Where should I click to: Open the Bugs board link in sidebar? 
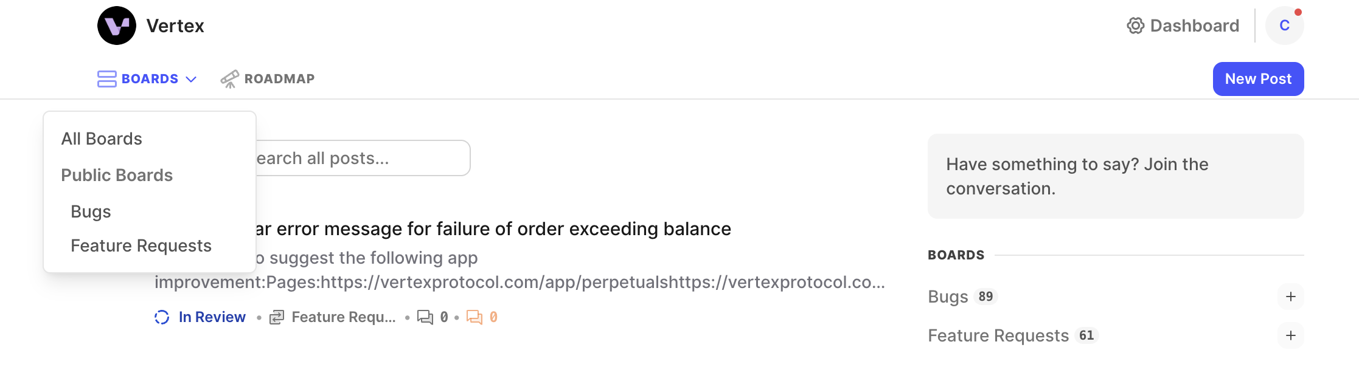click(948, 297)
